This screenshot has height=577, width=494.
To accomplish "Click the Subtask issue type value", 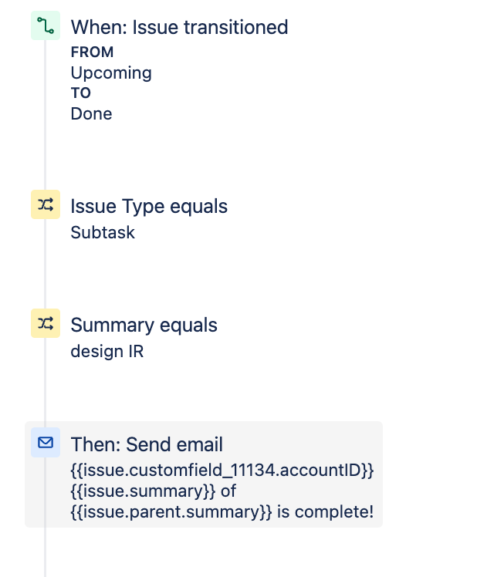I will pyautogui.click(x=103, y=232).
